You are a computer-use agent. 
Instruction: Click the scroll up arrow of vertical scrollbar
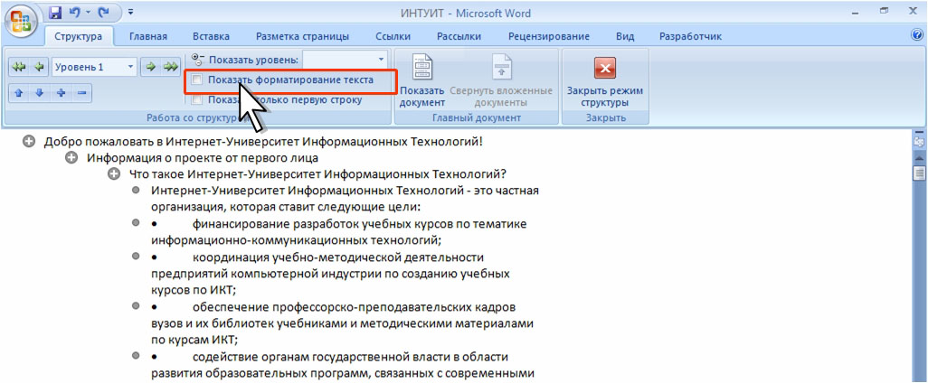919,159
